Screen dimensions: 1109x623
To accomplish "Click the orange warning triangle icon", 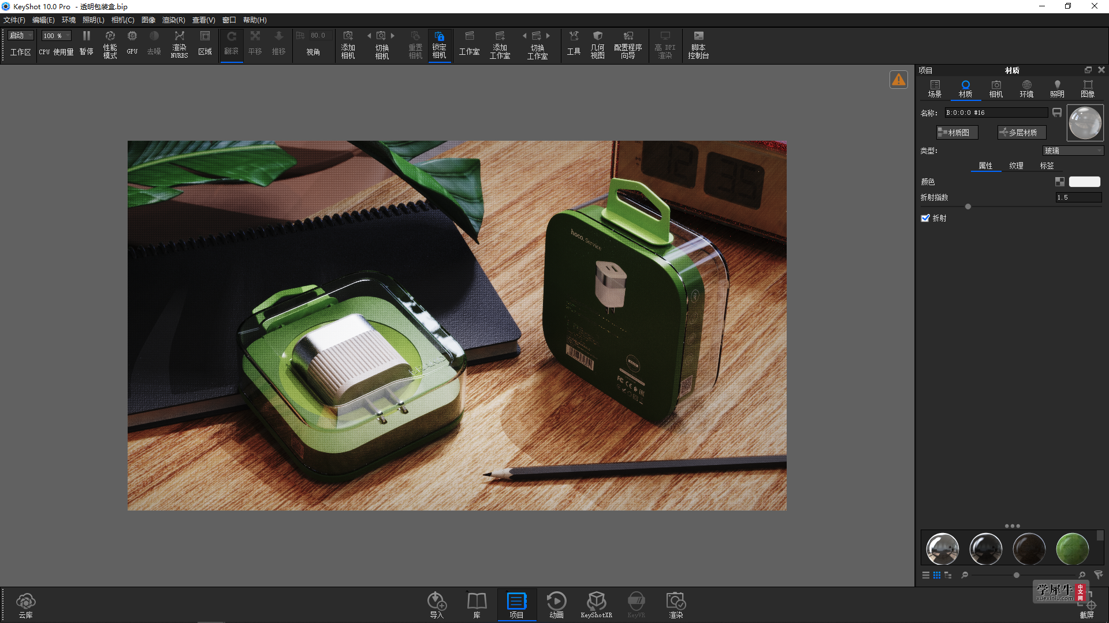I will pos(899,80).
